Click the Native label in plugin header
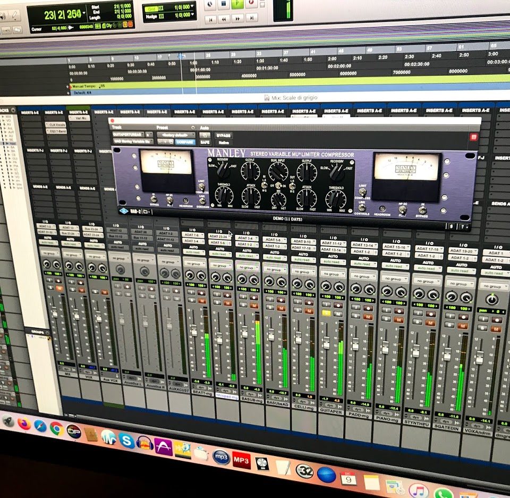The width and height of the screenshot is (510, 498). click(224, 142)
